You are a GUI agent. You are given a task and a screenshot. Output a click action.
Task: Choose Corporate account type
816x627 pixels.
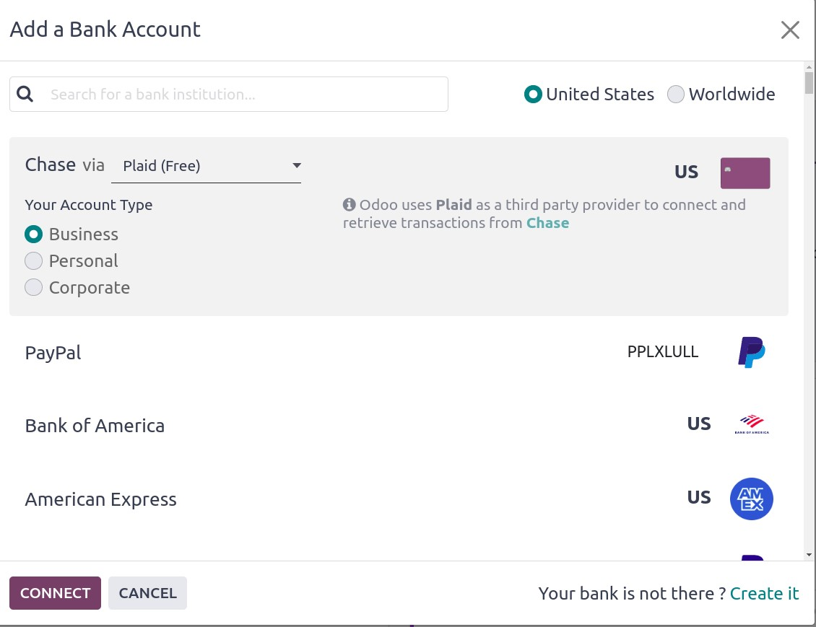coord(34,288)
